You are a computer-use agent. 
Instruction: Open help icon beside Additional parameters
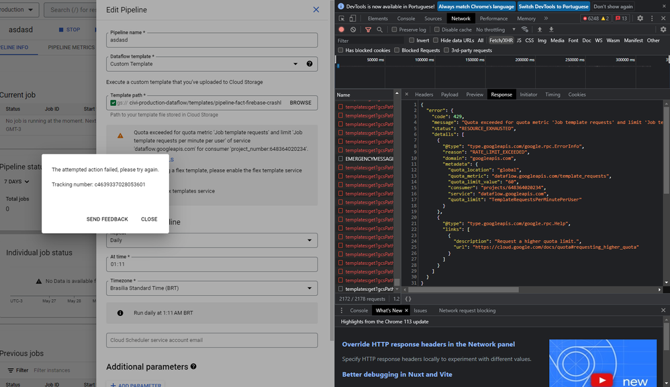(193, 366)
